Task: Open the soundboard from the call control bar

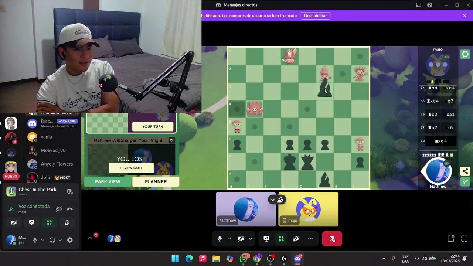Action: pos(296,239)
